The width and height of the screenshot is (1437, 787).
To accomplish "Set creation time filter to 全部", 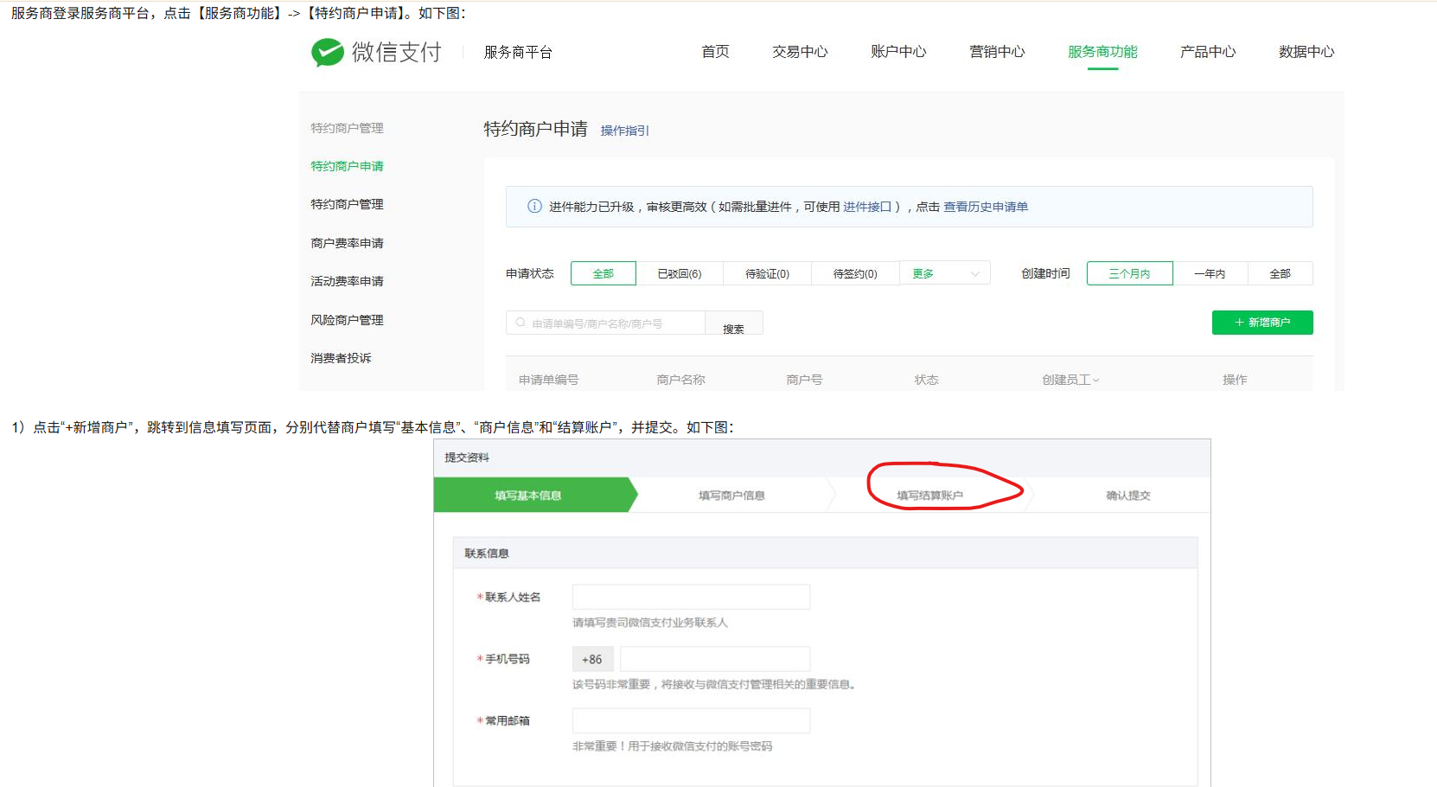I will tap(1281, 273).
